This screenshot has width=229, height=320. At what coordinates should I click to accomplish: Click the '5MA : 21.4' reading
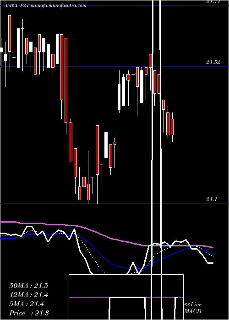[27, 304]
